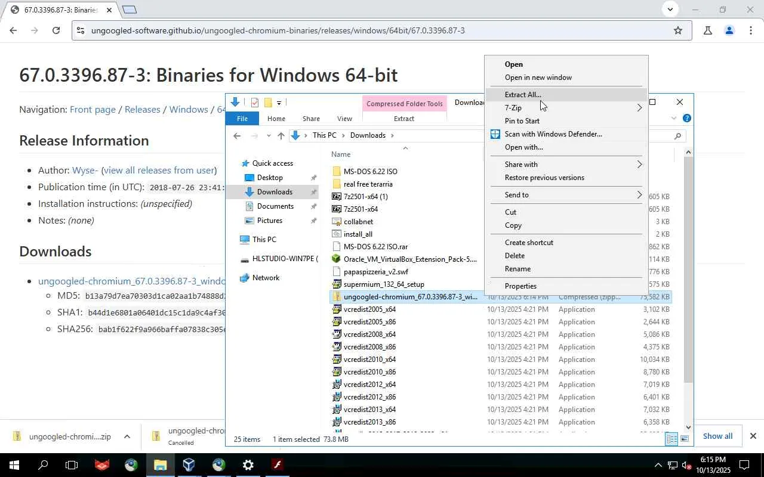
Task: Click the Oracle VM VirtualBox Extension Pack file icon
Action: [x=337, y=259]
